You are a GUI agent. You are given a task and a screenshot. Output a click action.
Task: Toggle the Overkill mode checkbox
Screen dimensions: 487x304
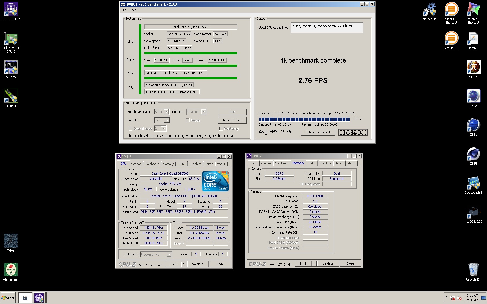130,129
